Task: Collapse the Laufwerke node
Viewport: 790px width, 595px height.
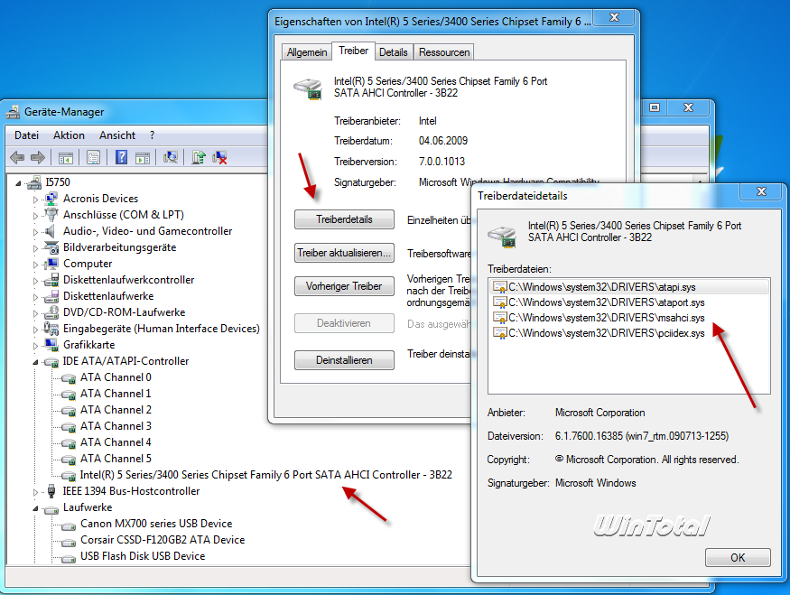Action: (x=35, y=508)
